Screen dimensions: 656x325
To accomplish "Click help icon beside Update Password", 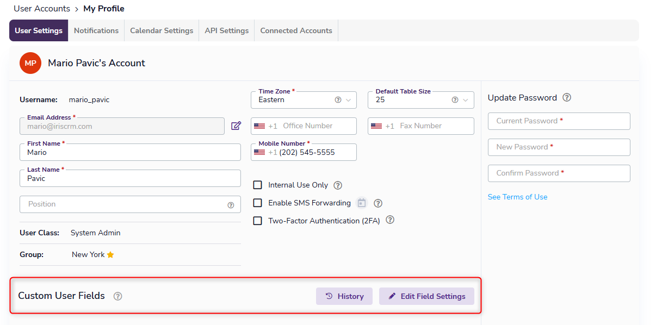I will (x=567, y=98).
